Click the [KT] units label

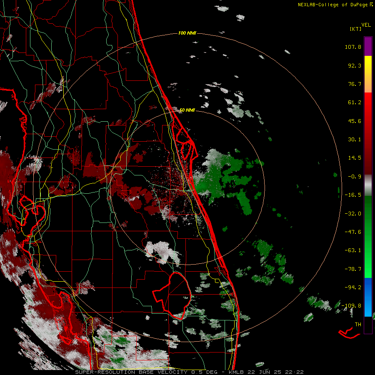tap(356, 29)
